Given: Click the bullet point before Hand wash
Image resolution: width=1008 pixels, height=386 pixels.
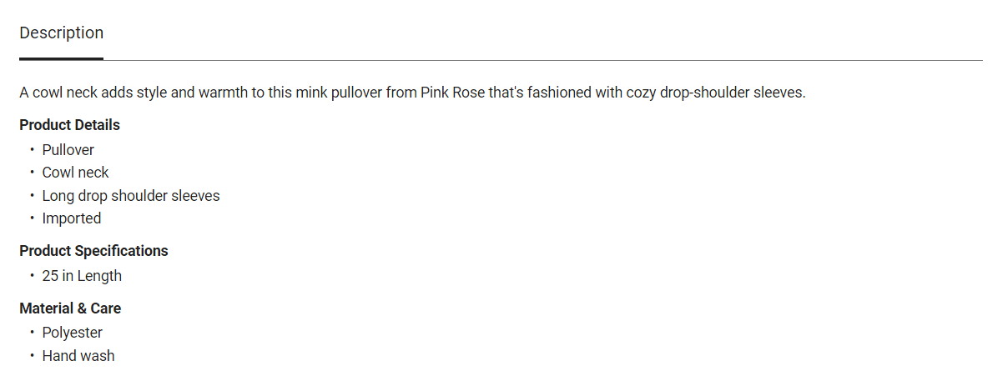Looking at the screenshot, I should click(x=32, y=356).
